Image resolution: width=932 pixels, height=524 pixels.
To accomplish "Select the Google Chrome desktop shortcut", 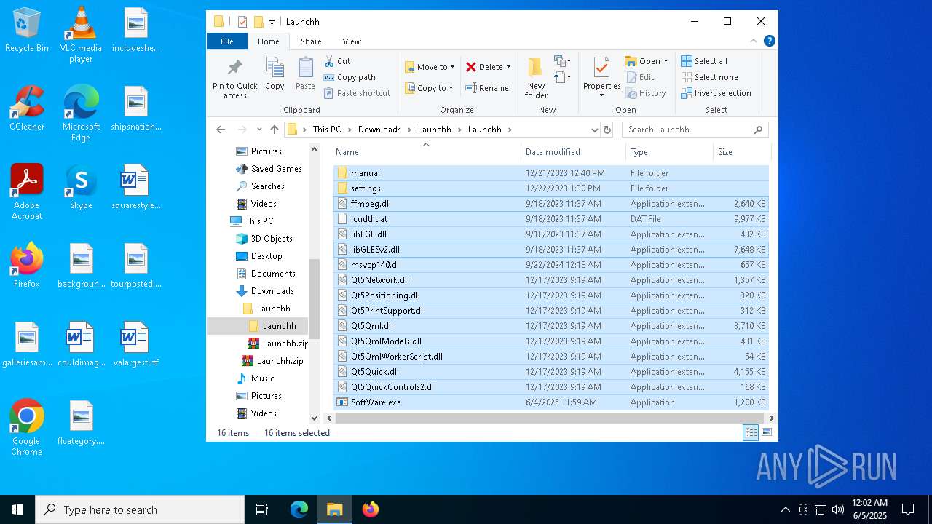I will coord(27,428).
